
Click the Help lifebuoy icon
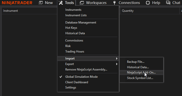pos(148,3)
